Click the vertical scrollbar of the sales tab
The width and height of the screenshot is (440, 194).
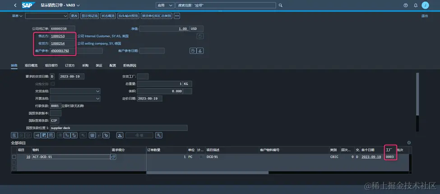[x=417, y=94]
